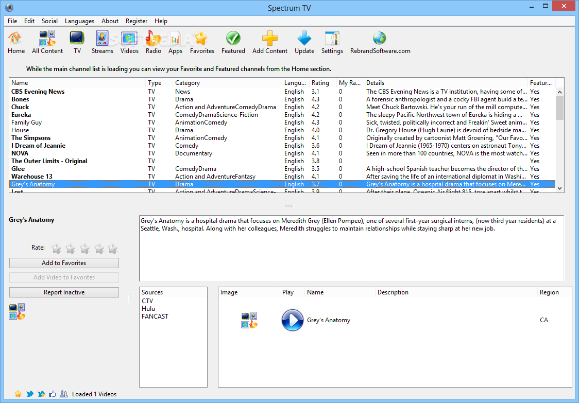Open the Radio section
Screen dimensions: 579x403
tap(153, 42)
